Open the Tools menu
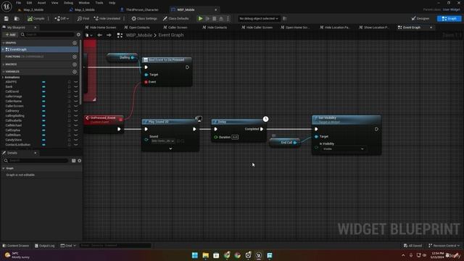Screen dimensions: 464x261 pyautogui.click(x=99, y=3)
